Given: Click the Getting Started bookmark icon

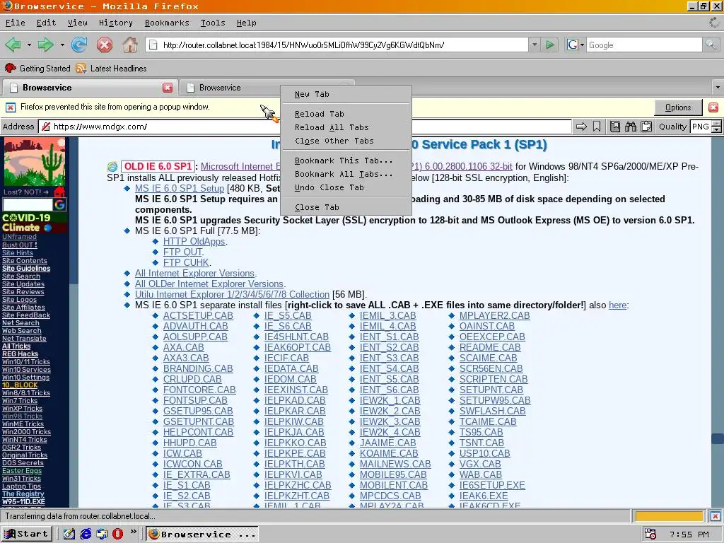Looking at the screenshot, I should [x=10, y=69].
